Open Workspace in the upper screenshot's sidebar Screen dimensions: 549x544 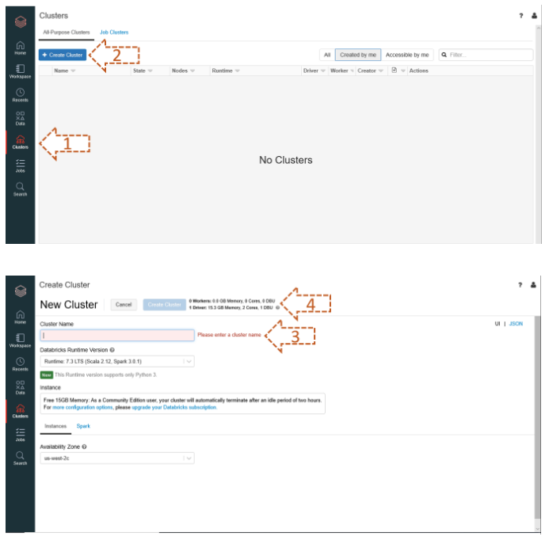[x=21, y=71]
